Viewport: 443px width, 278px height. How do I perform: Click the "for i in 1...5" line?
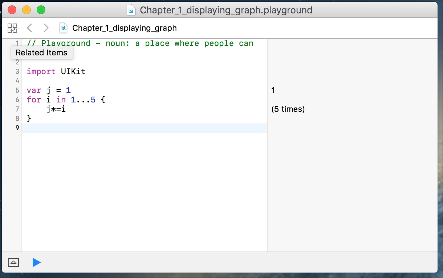pos(65,100)
